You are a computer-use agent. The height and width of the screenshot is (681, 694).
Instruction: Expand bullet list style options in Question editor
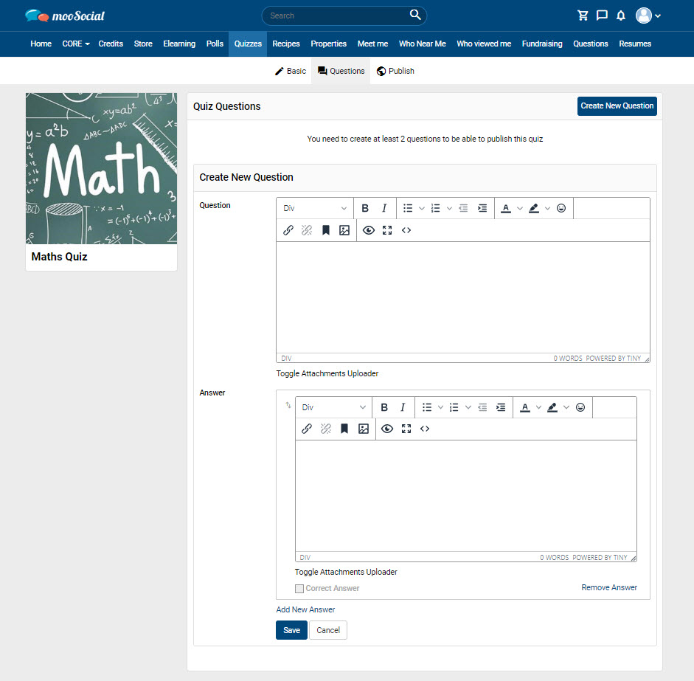point(422,208)
